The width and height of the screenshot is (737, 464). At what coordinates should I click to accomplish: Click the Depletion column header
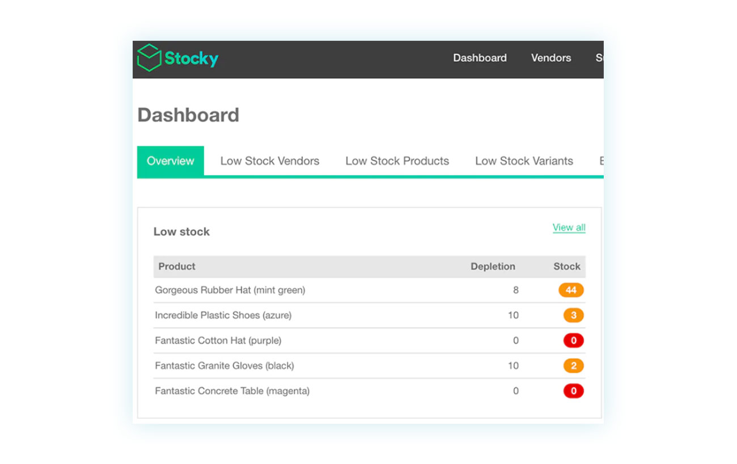493,267
